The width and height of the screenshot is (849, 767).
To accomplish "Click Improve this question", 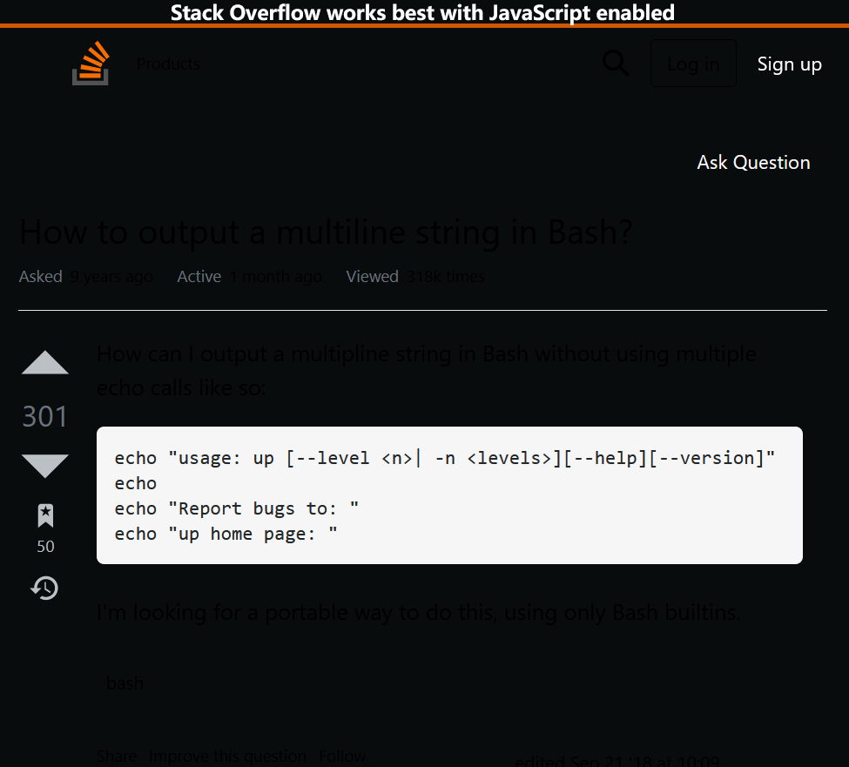I will click(x=227, y=756).
